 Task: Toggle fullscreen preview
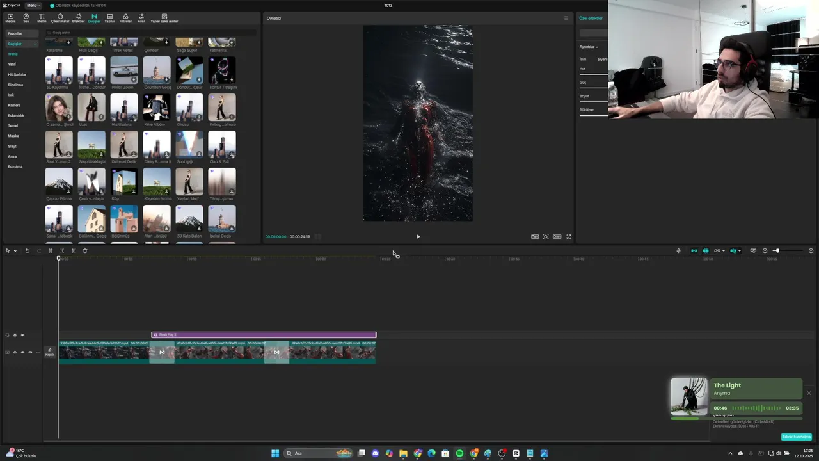tap(569, 237)
